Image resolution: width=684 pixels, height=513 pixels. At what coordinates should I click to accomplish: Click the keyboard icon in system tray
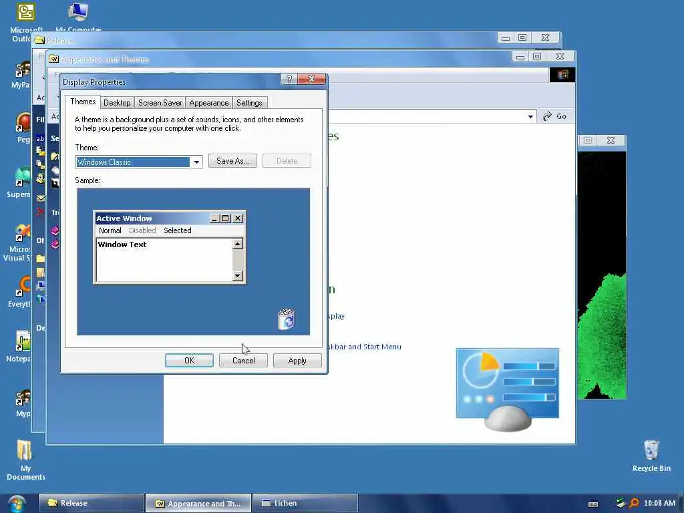pos(593,504)
